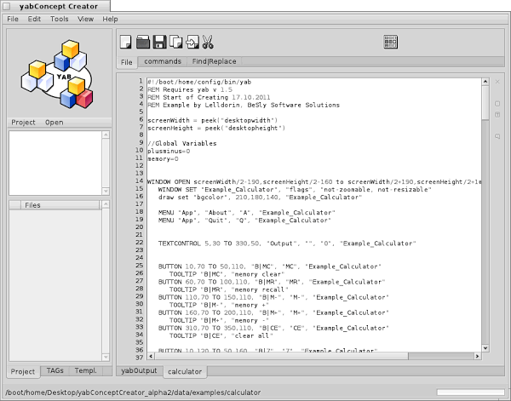Switch to the commands tab
The image size is (511, 401).
pos(162,62)
